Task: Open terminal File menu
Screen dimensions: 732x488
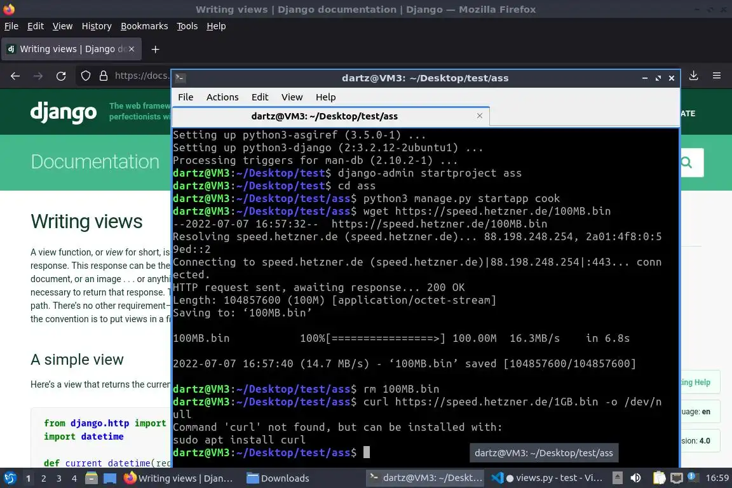Action: click(186, 97)
